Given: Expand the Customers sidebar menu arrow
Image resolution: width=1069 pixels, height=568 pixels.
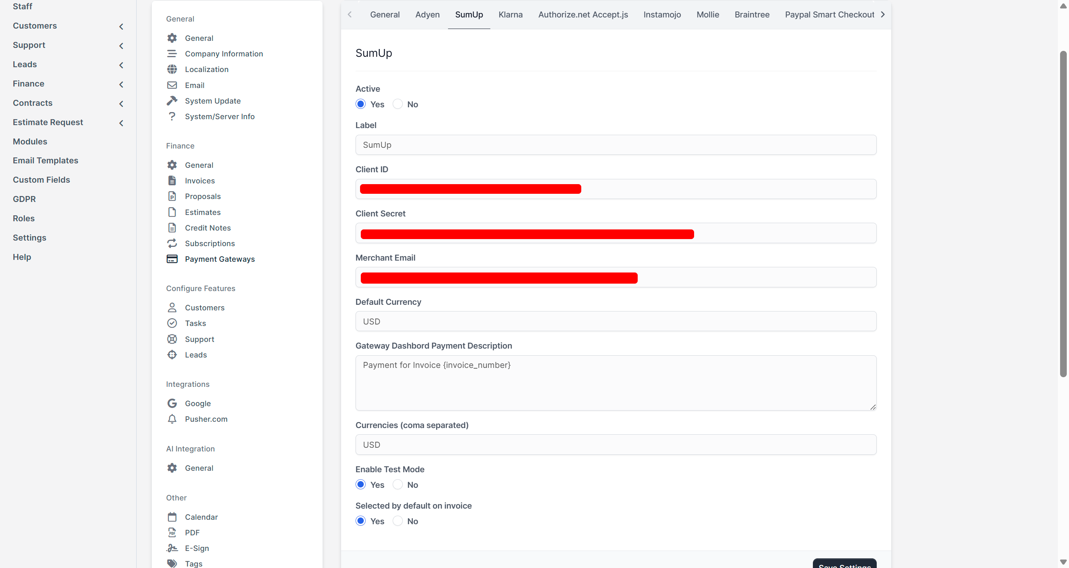Looking at the screenshot, I should click(x=121, y=26).
